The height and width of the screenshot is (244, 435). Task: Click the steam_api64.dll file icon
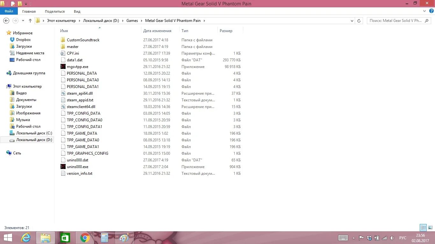[63, 93]
